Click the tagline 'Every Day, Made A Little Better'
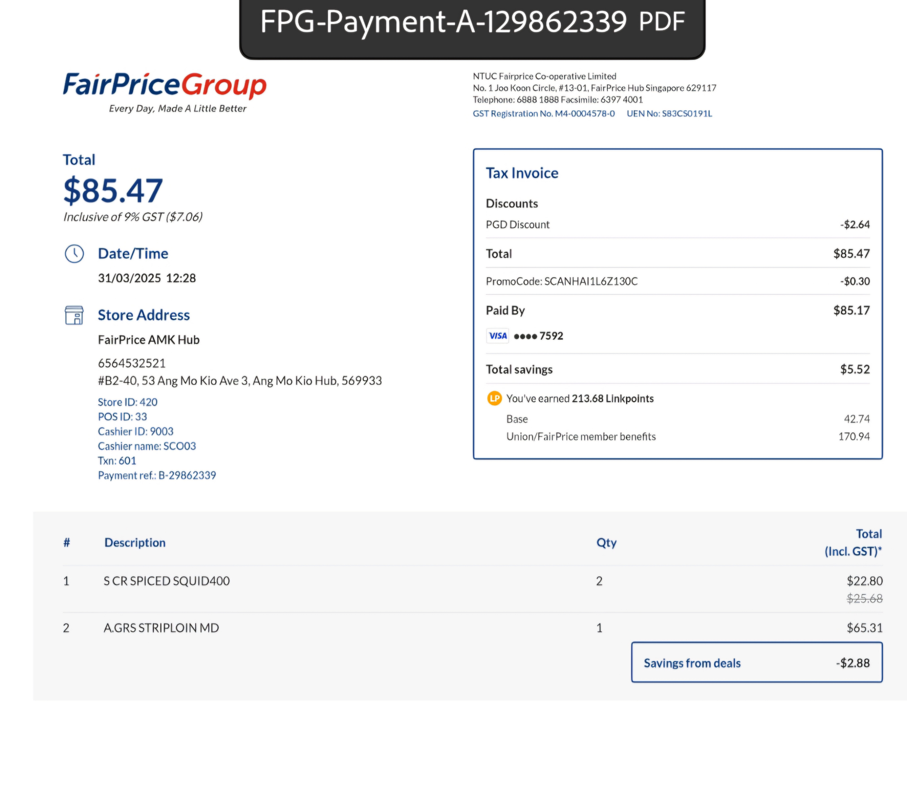The height and width of the screenshot is (785, 907). pos(178,109)
